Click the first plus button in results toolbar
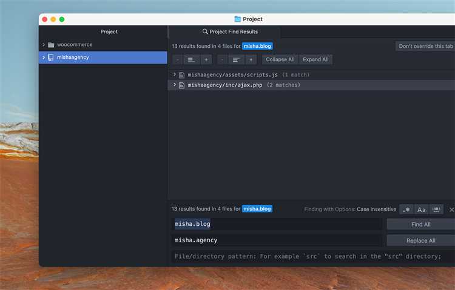Viewport: 455px width, 290px height. [x=206, y=59]
